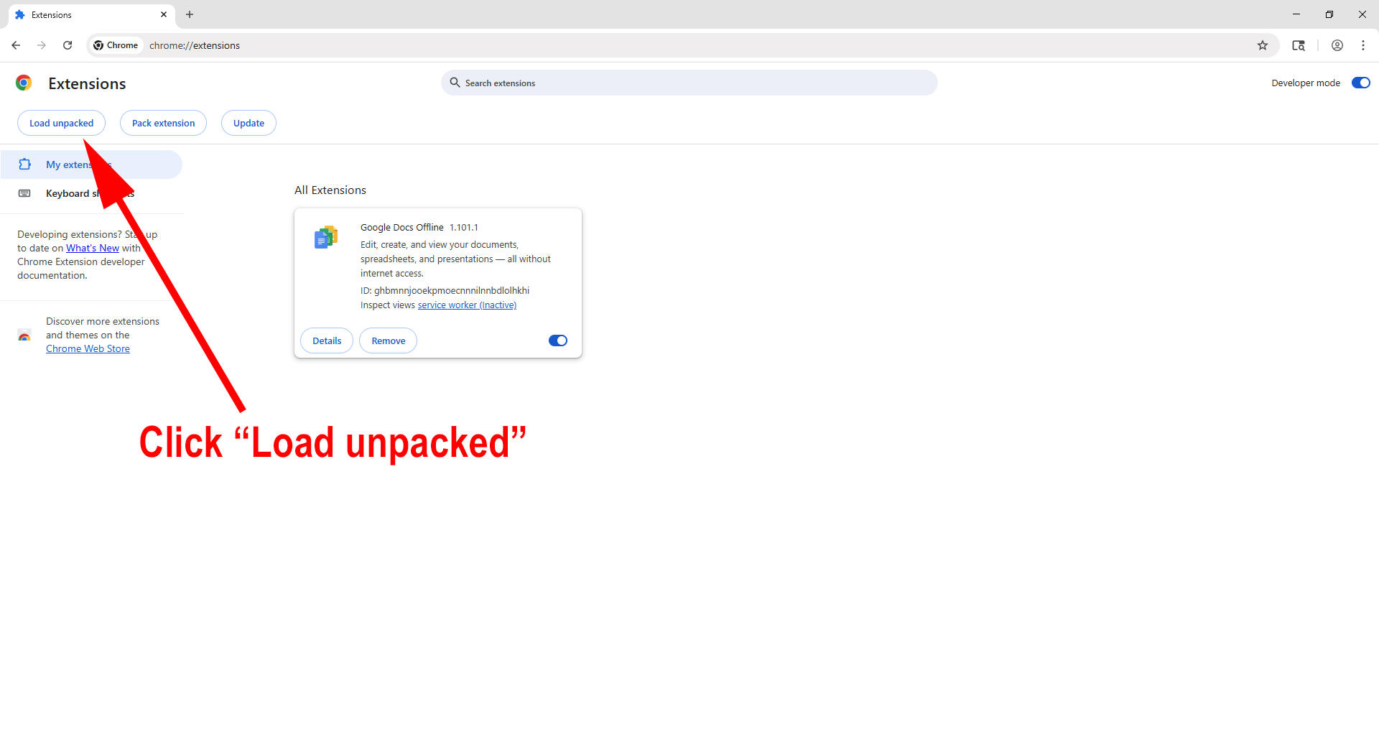The width and height of the screenshot is (1379, 732).
Task: Click the side panel search icon
Action: [x=1298, y=45]
